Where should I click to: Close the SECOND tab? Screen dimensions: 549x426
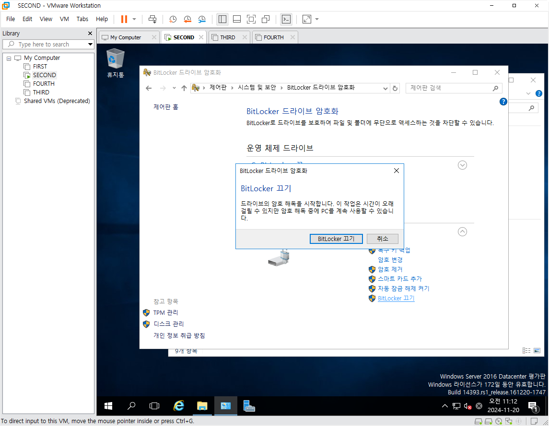201,37
